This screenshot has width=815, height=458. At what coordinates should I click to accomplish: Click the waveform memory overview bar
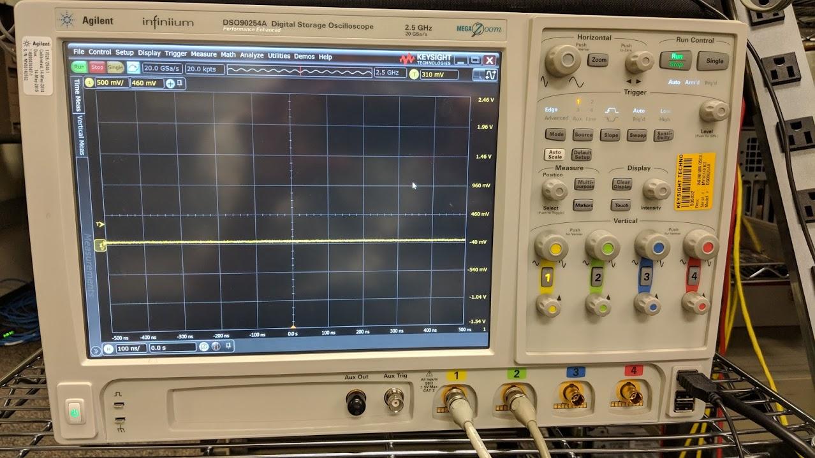click(299, 71)
